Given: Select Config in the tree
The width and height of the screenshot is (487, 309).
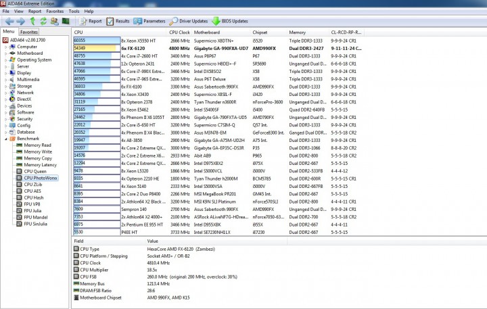Looking at the screenshot, I should 24,126.
